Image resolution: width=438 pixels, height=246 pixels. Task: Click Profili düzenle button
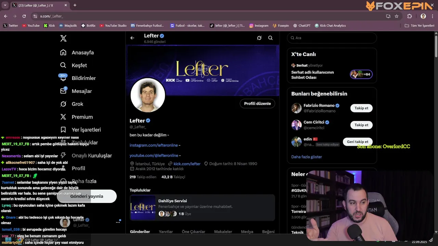click(257, 104)
